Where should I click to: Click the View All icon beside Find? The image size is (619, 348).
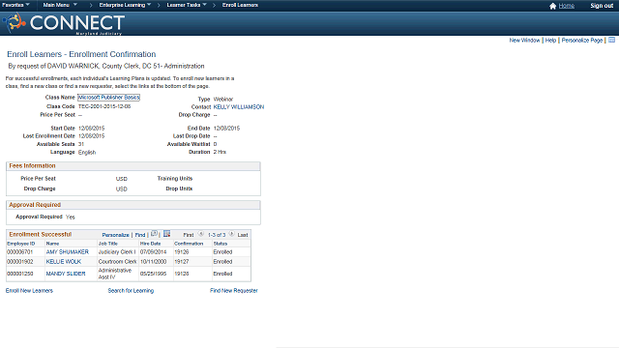point(154,234)
